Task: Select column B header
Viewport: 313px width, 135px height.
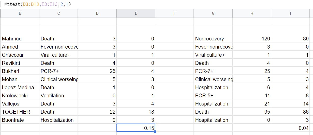Action: pos(20,13)
